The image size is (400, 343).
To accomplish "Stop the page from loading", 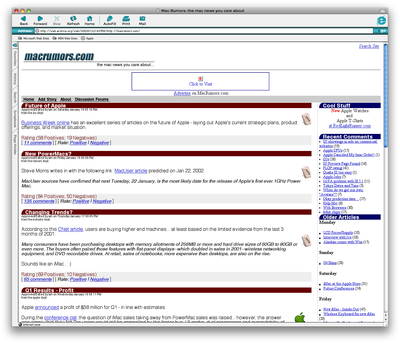I will tap(57, 20).
